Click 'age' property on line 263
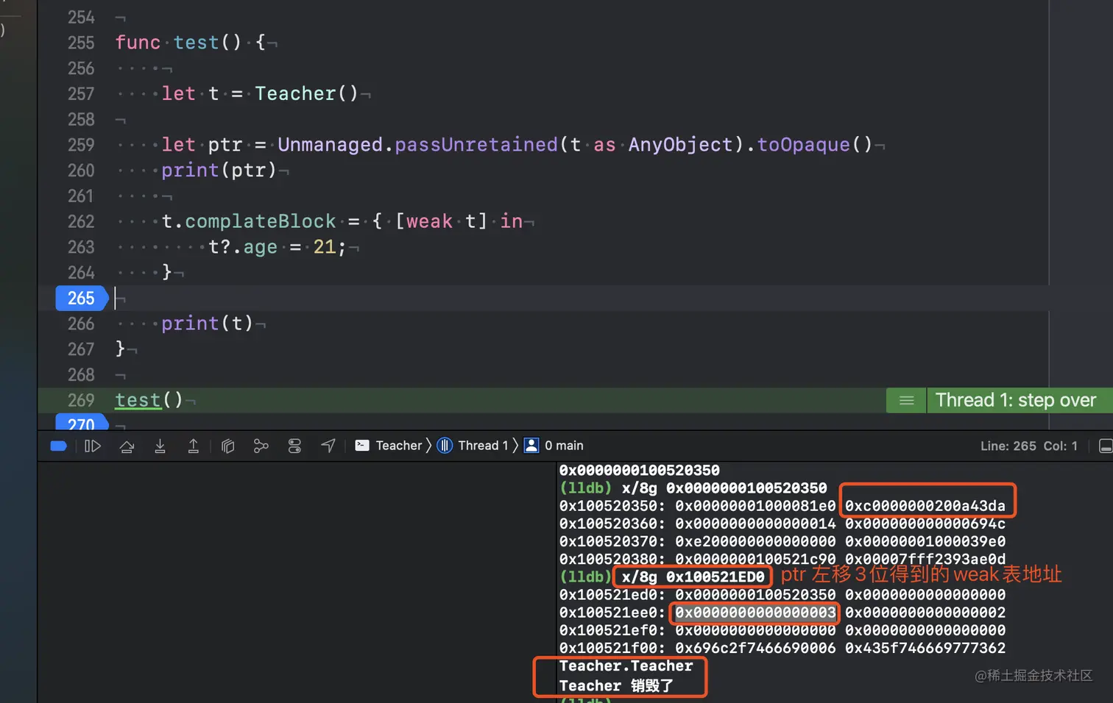 [261, 247]
